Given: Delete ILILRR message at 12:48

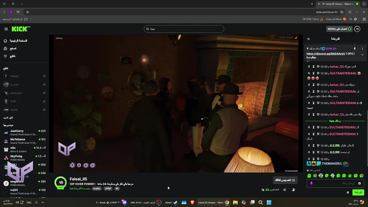Looking at the screenshot, I should pos(309,145).
